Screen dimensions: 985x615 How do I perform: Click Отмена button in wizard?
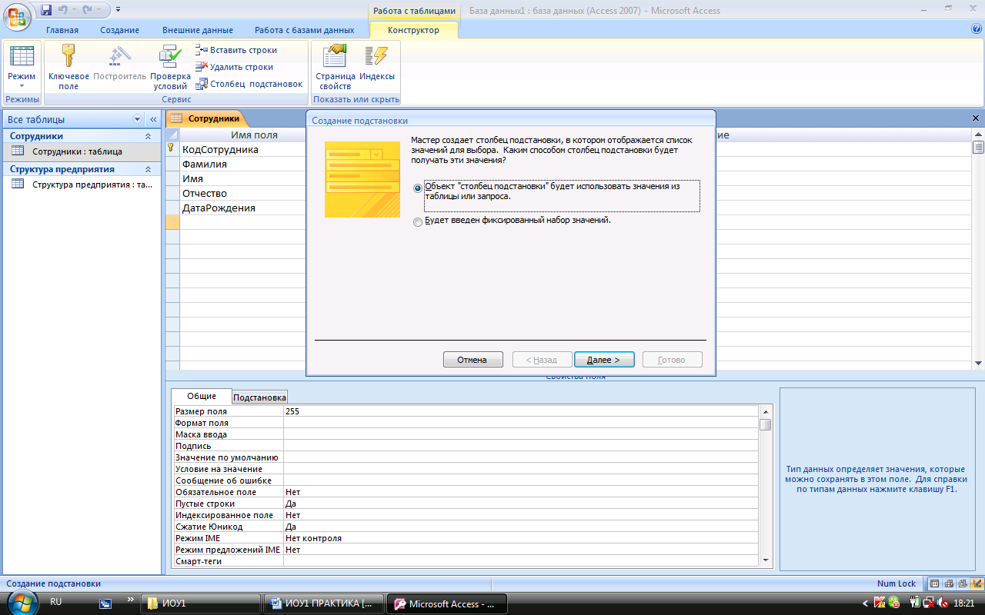(472, 360)
